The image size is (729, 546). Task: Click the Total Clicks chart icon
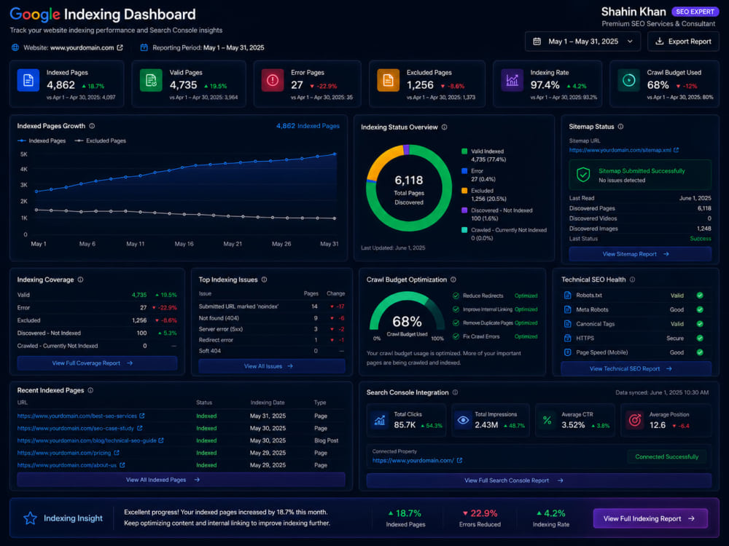[x=380, y=420]
